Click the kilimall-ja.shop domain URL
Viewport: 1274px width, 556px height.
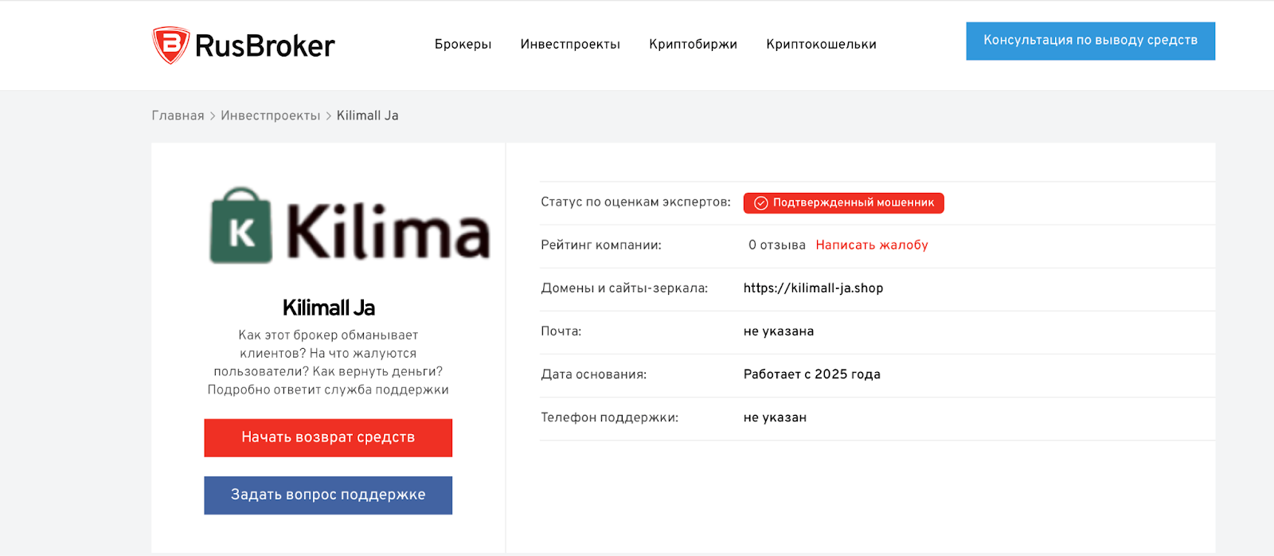(813, 288)
